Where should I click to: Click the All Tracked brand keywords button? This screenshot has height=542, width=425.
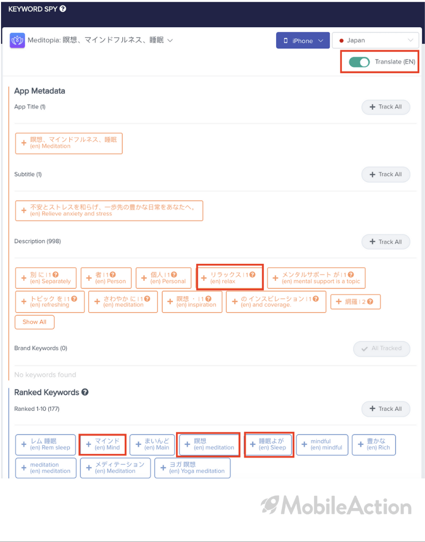tap(381, 349)
